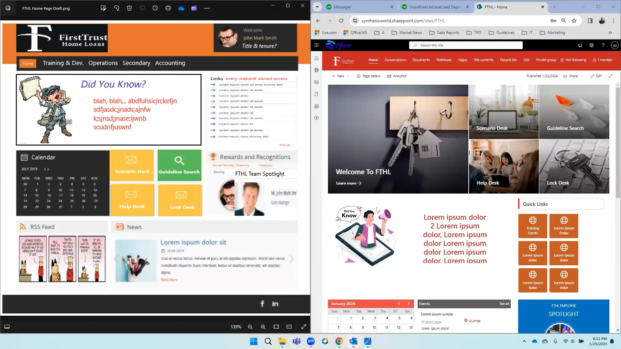Click the SharePoint help question mark
Image resolution: width=621 pixels, height=349 pixels.
tap(603, 45)
